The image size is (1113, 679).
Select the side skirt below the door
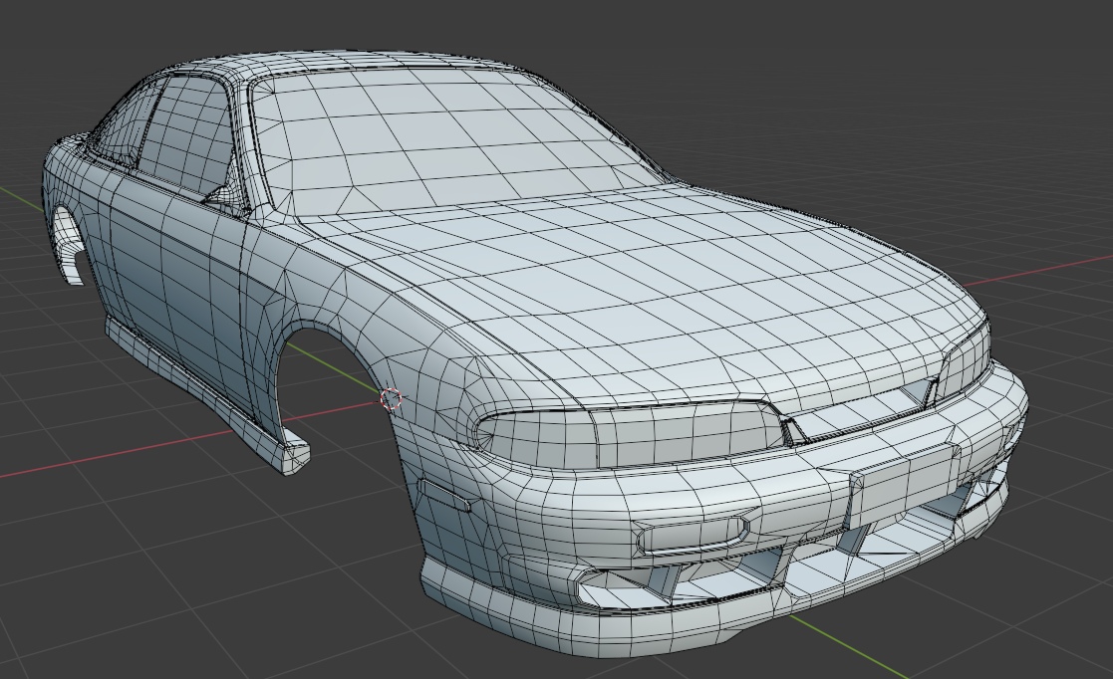206,396
